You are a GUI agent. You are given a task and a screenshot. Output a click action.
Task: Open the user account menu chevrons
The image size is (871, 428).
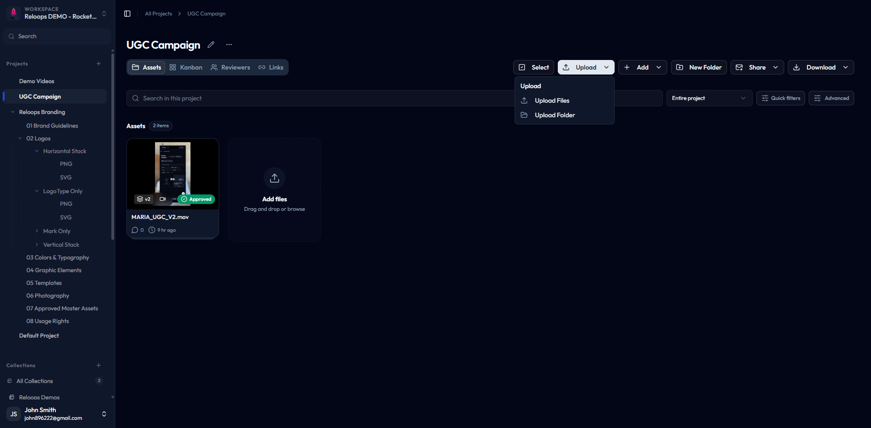pos(104,414)
